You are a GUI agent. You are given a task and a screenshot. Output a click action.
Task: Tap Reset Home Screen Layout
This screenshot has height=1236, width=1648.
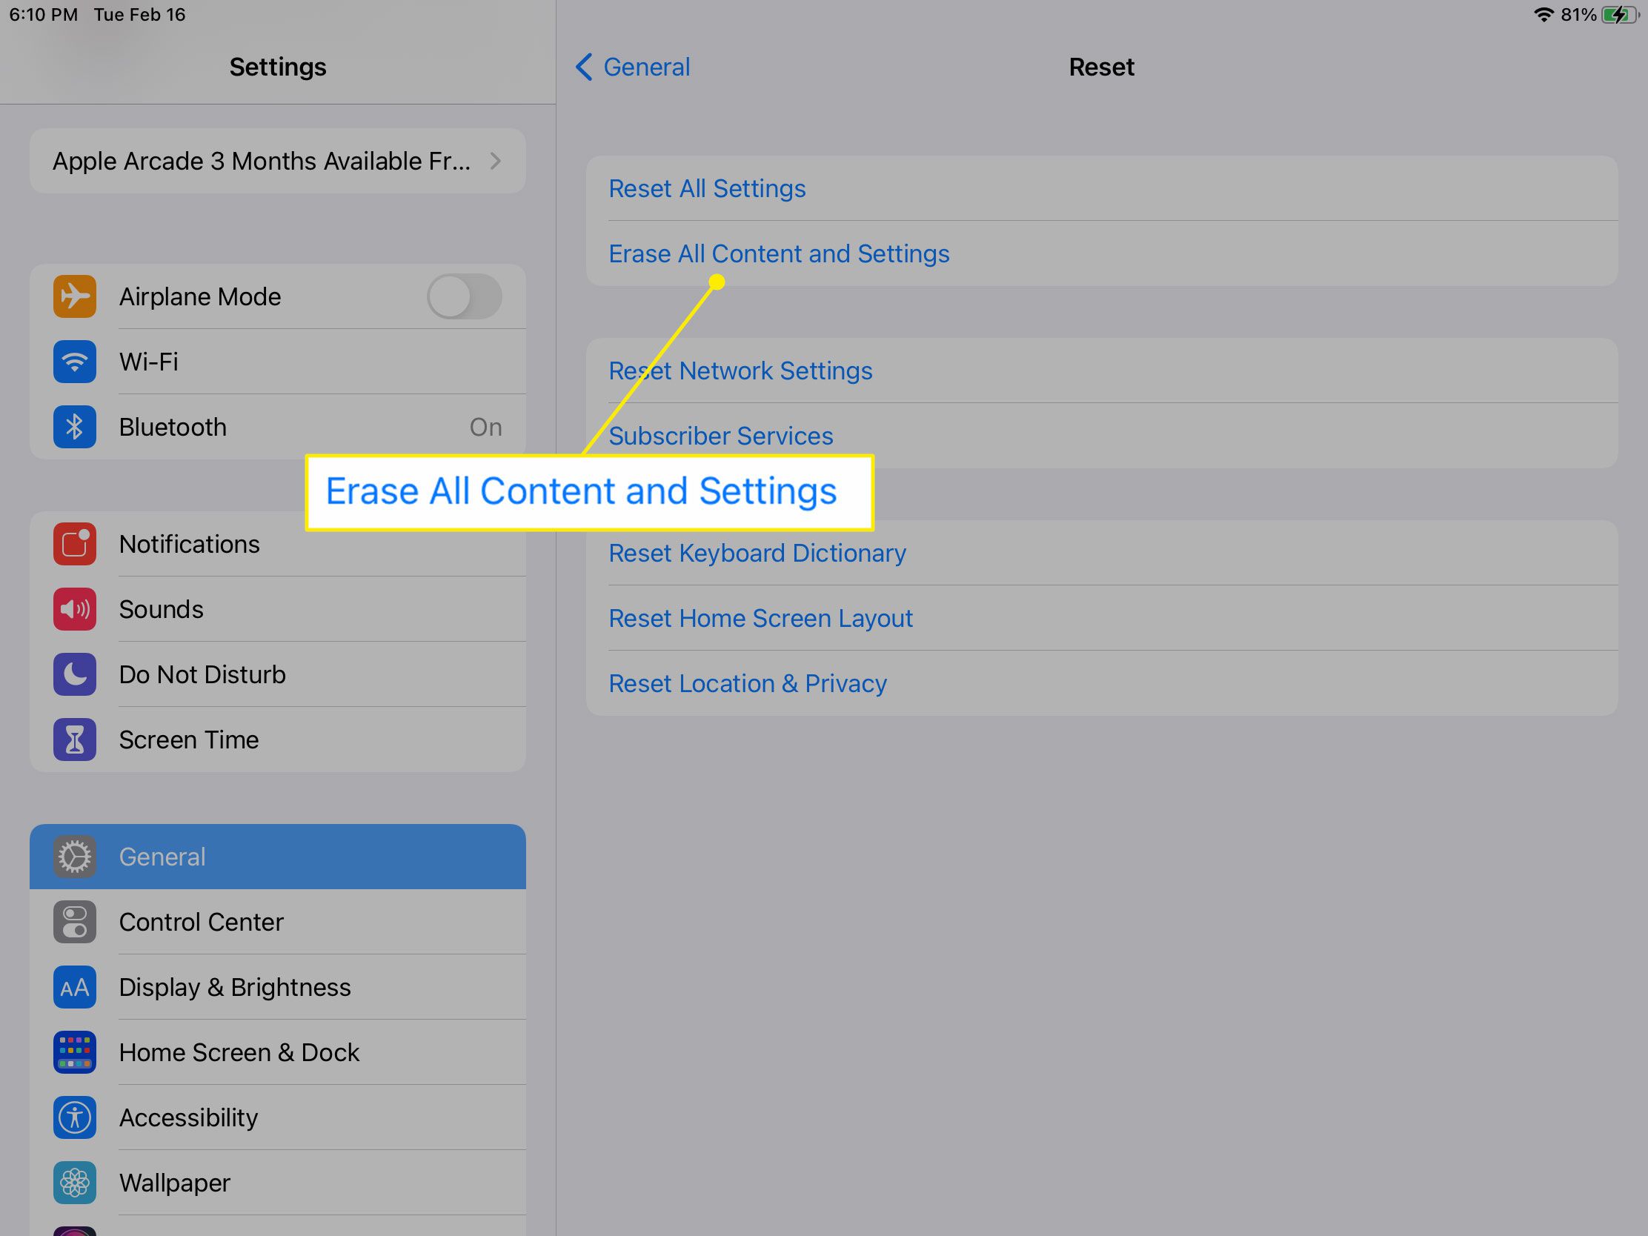click(759, 618)
